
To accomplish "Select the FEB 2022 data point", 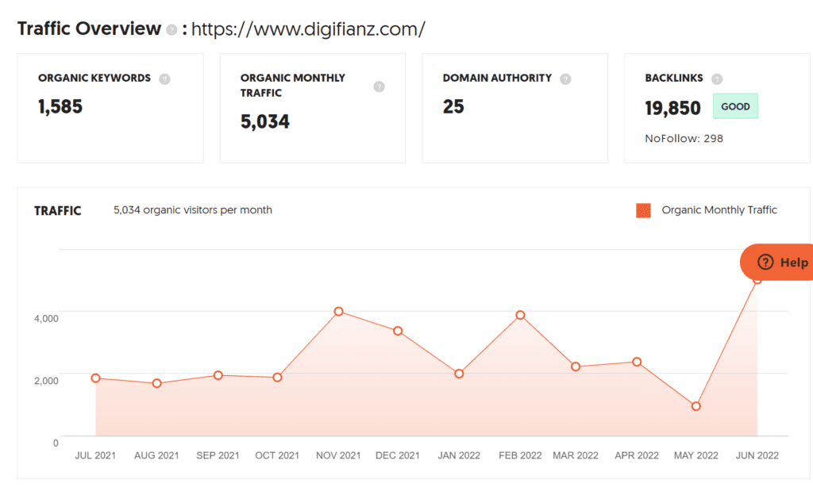I will (520, 315).
